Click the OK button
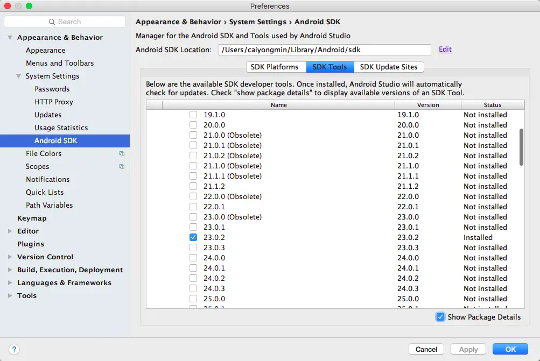The height and width of the screenshot is (361, 540). pyautogui.click(x=510, y=349)
